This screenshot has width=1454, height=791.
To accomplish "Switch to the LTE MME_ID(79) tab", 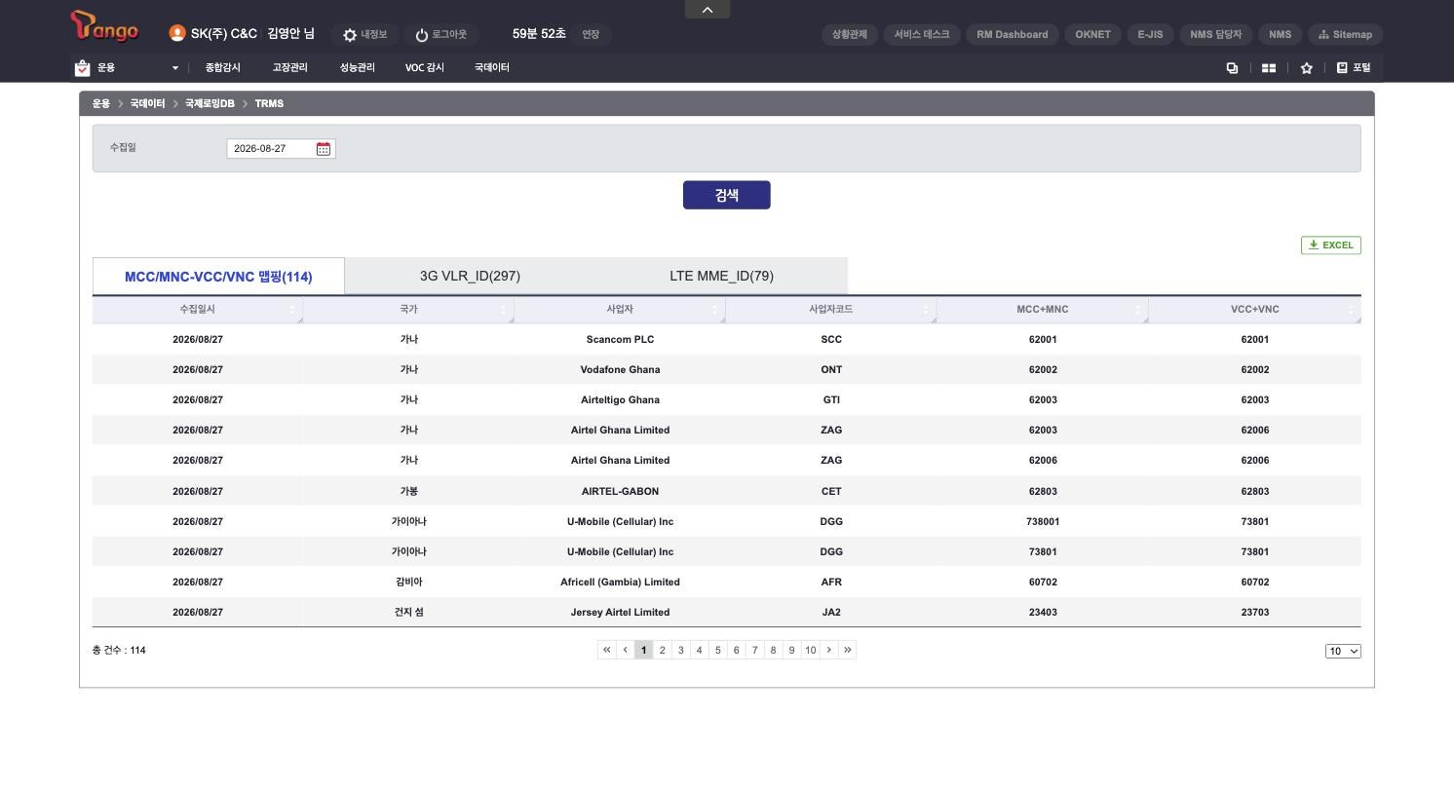I will (x=721, y=276).
